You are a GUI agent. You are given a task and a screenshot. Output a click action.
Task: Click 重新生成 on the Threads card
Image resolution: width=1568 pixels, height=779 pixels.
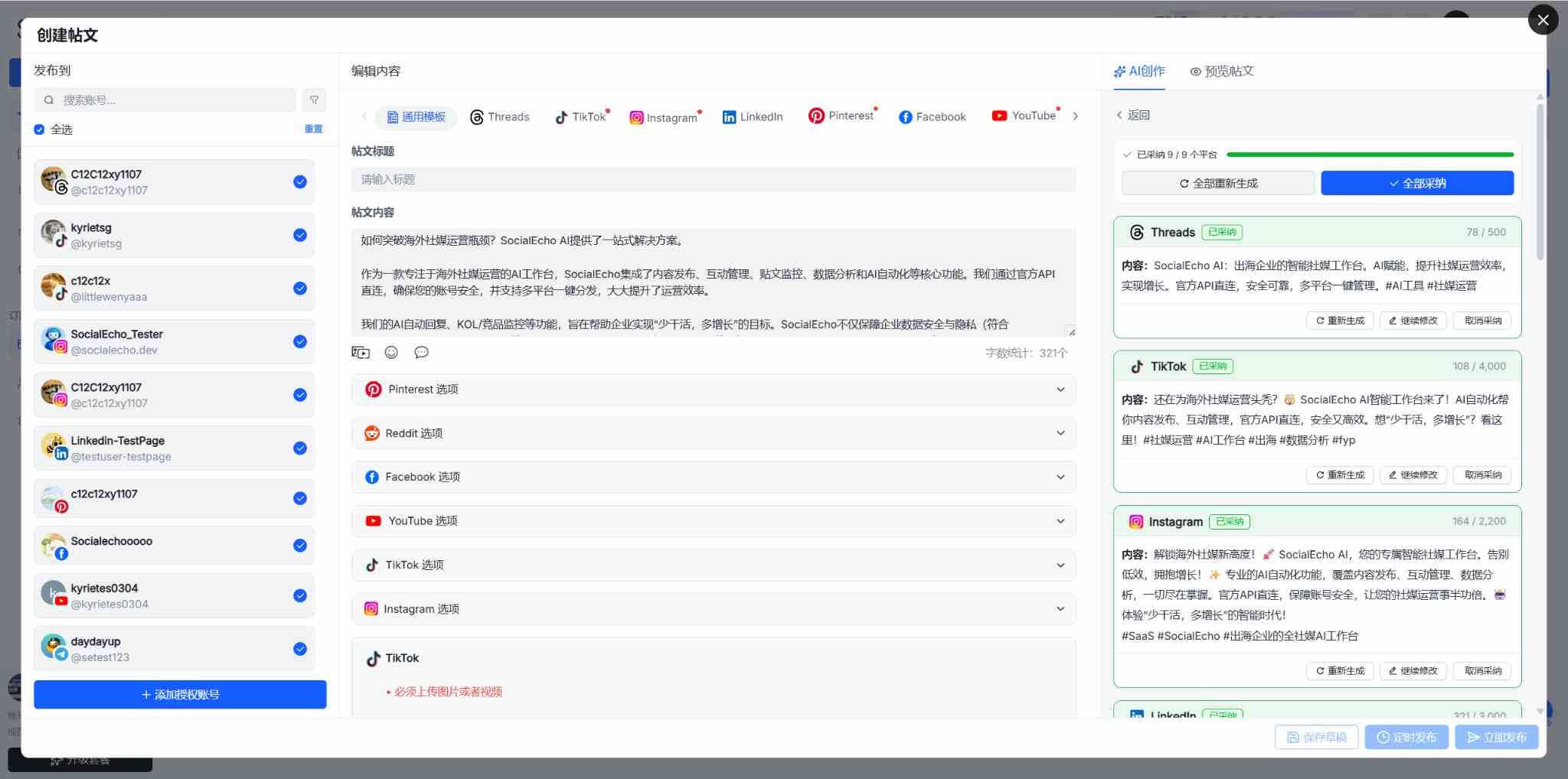[x=1340, y=321]
